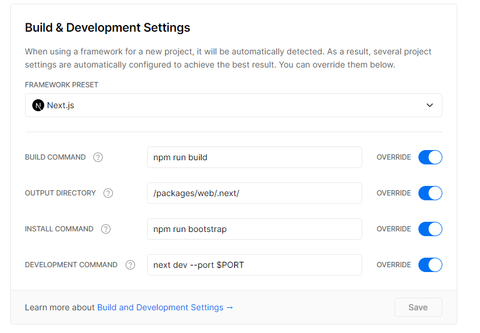Click the Save button
Screen dimensions: 480x333
coord(418,307)
